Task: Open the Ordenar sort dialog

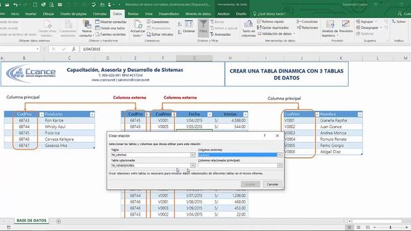Action: (x=189, y=27)
